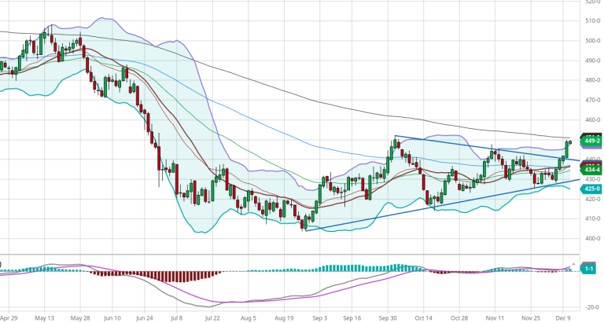Screen dimensions: 604x323
Task: Select the Apr 29 date on the time axis
Action: [9, 319]
